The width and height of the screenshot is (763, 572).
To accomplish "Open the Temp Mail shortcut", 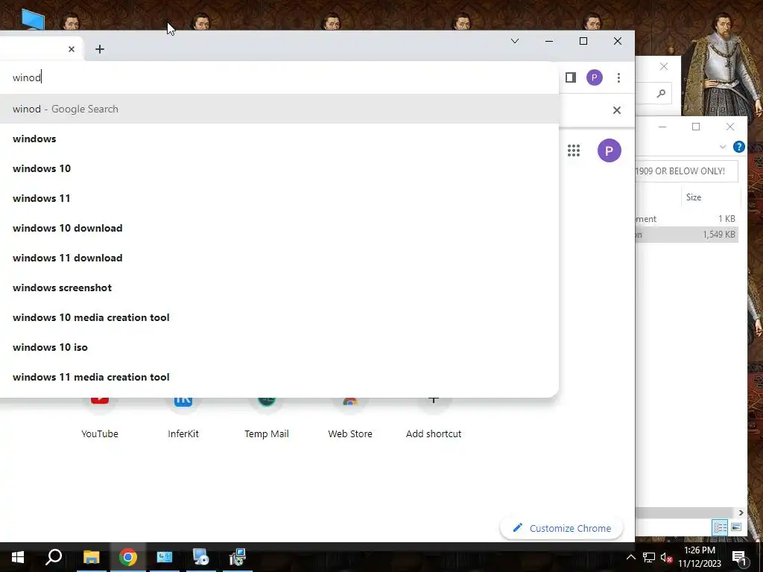I will tap(267, 419).
